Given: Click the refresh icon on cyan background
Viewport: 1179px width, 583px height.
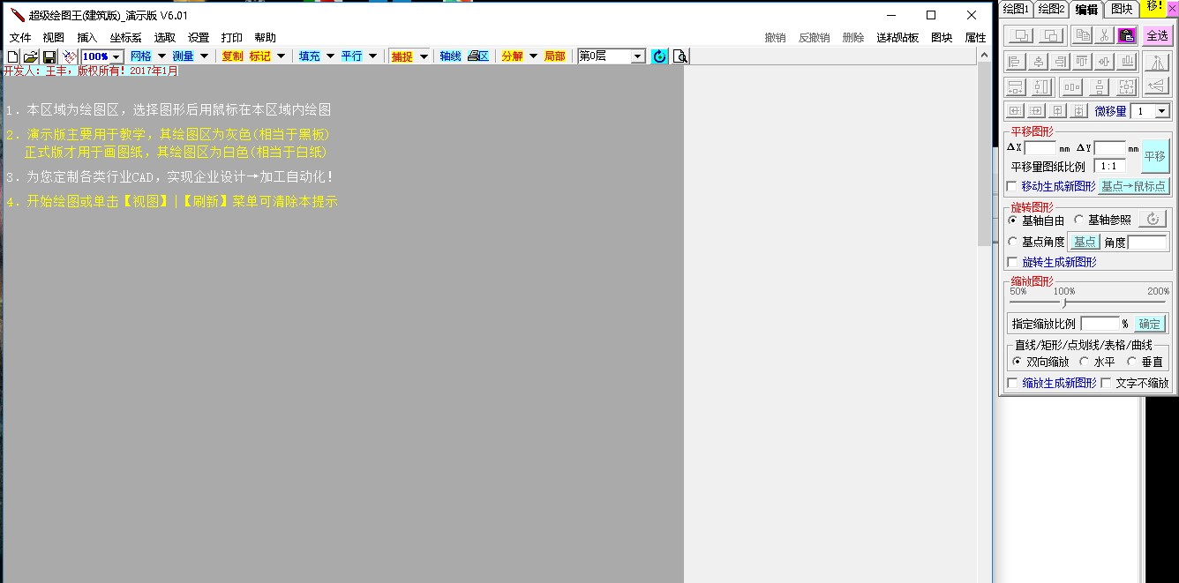Looking at the screenshot, I should point(659,56).
